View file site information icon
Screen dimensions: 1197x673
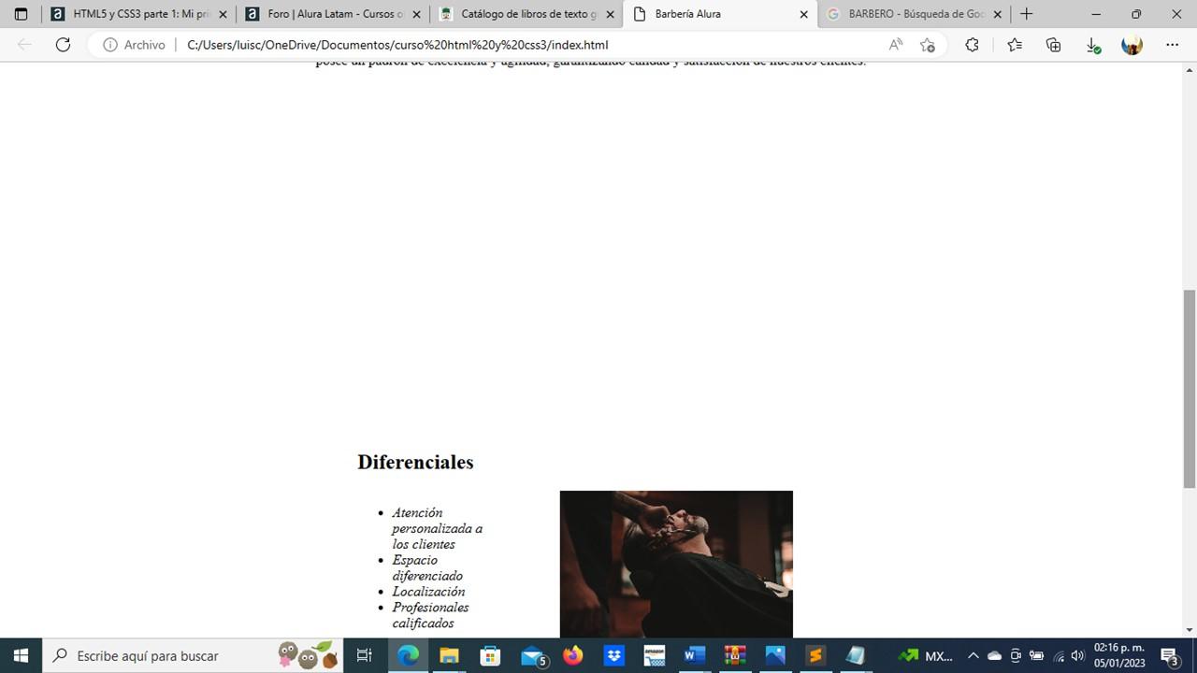[109, 45]
